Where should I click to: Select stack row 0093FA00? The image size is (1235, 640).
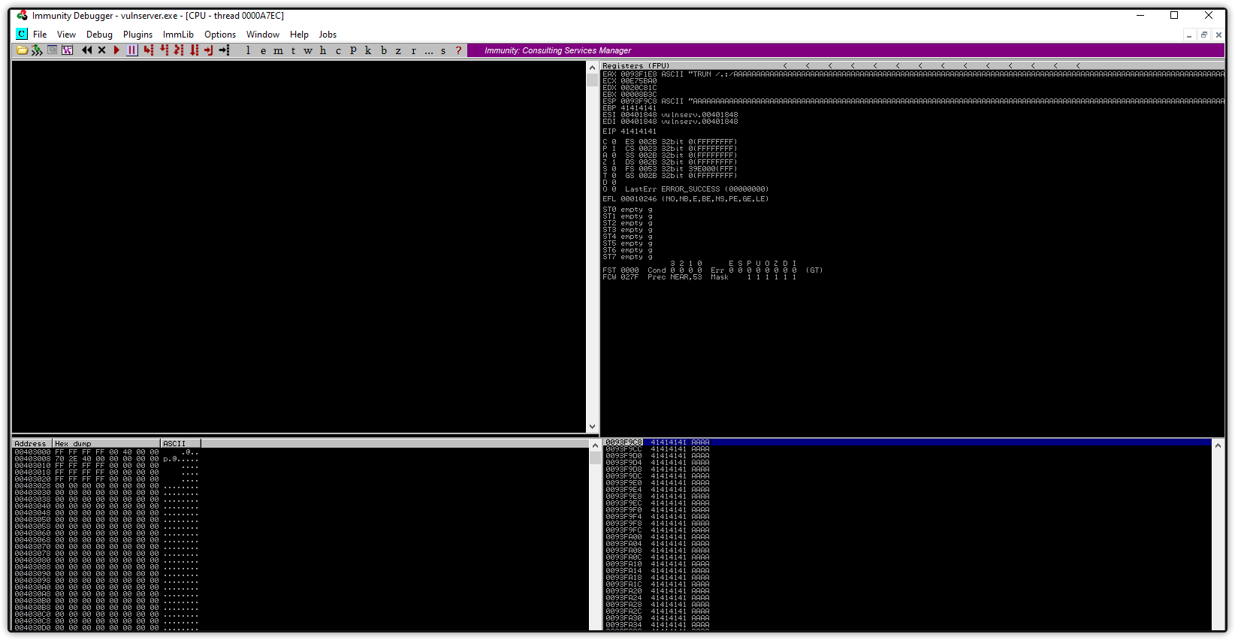tap(907, 537)
